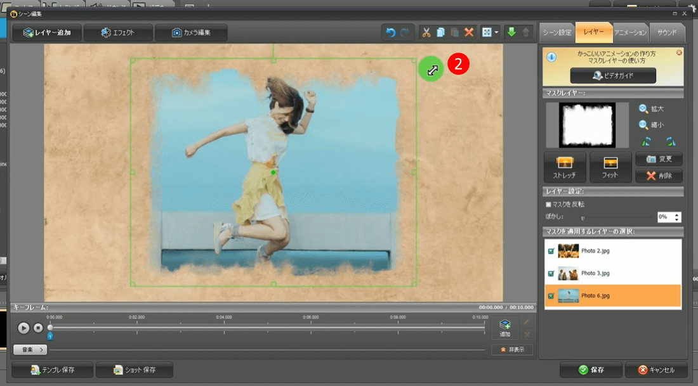Increase the ぼかし percentage with up stepper
Image resolution: width=698 pixels, height=386 pixels.
(677, 214)
